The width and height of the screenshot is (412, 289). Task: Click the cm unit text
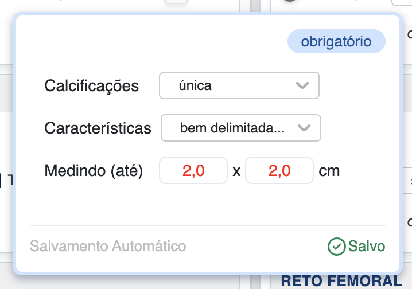(329, 170)
